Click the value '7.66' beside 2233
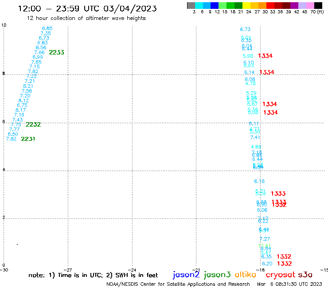The height and width of the screenshot is (288, 328). coord(39,52)
